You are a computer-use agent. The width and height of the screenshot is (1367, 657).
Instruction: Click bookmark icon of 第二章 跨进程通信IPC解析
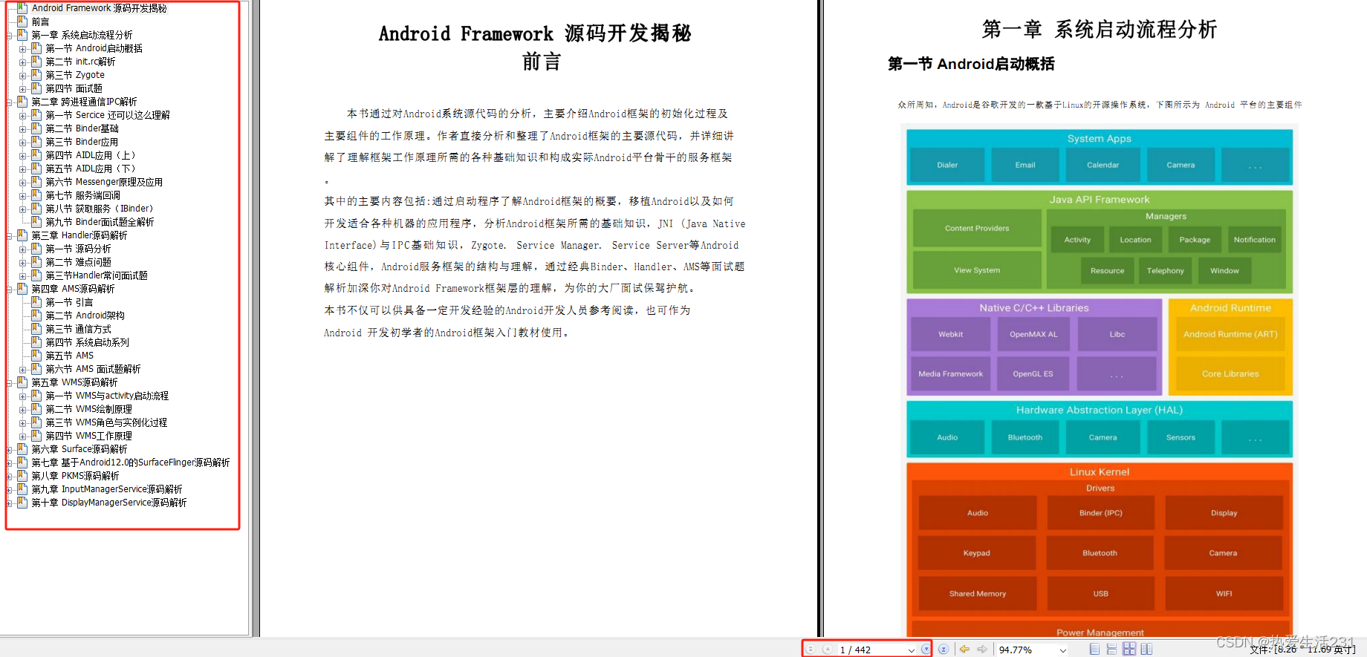click(22, 102)
